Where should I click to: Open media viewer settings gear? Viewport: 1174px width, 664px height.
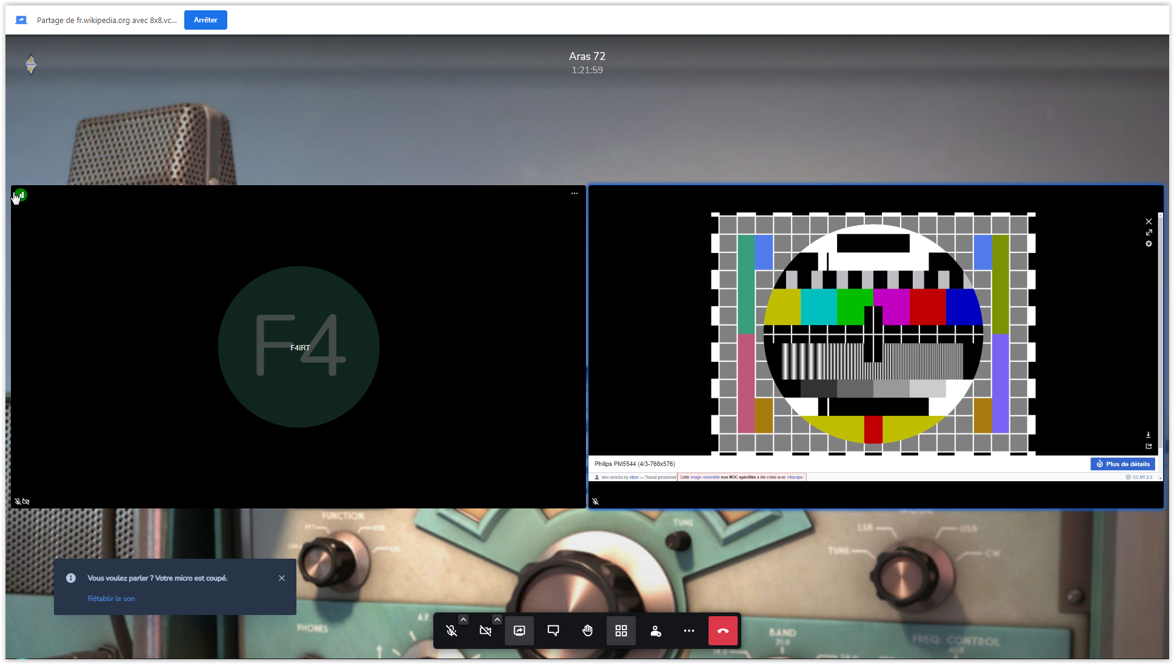1149,244
